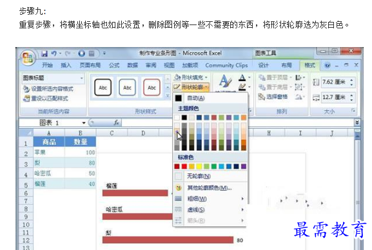
Task: Open the 数据 ribbon tab
Action: (132, 65)
